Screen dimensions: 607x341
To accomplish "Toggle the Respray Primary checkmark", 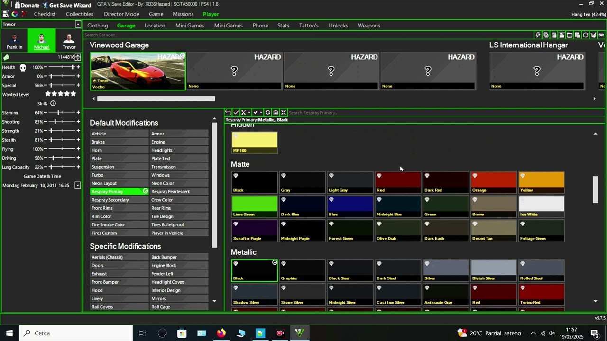I will pos(146,191).
